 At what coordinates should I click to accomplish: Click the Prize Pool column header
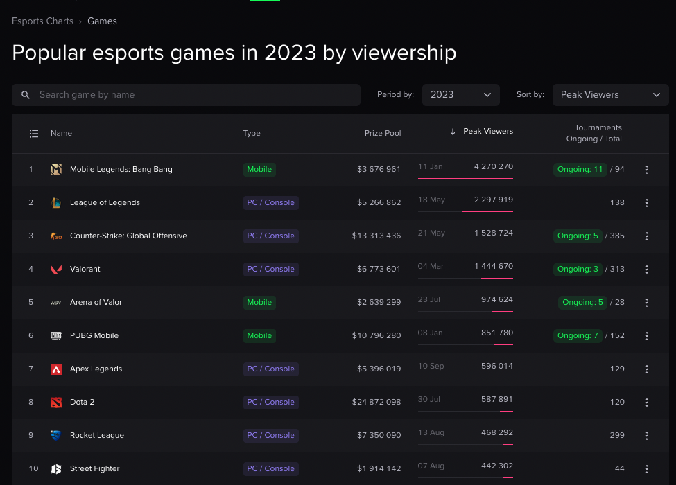coord(383,134)
